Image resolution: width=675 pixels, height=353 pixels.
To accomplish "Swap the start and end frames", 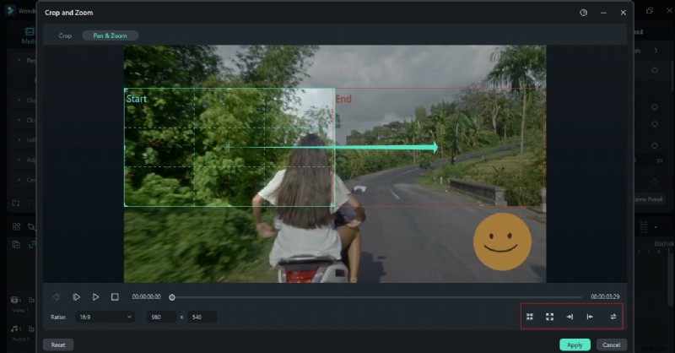I will pos(613,317).
